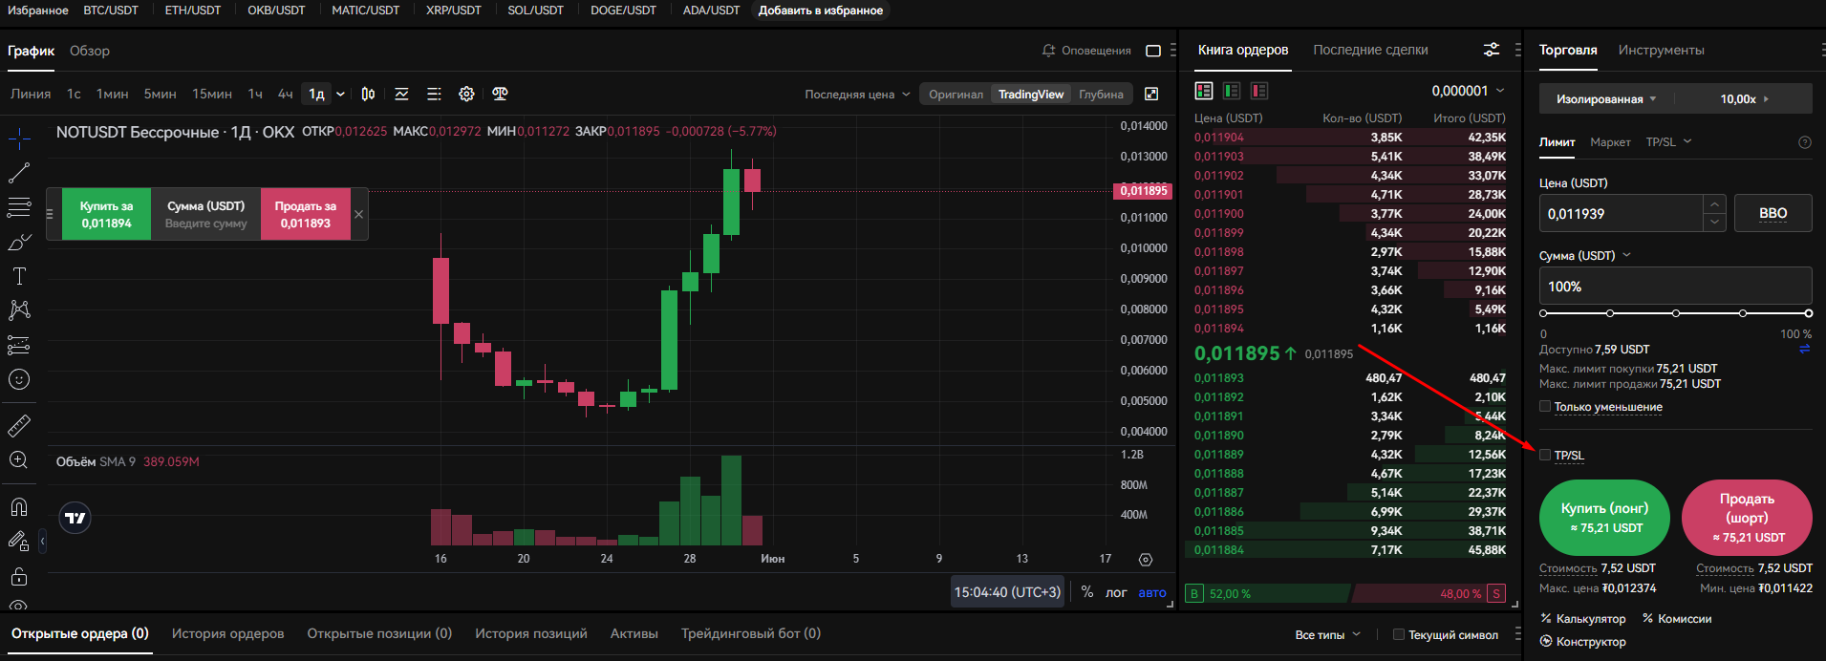Open the 0,000001 price grouping dropdown

pyautogui.click(x=1468, y=91)
